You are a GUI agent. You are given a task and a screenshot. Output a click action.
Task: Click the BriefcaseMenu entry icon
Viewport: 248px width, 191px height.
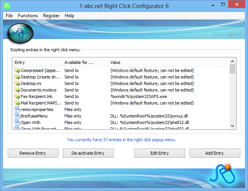pyautogui.click(x=17, y=116)
